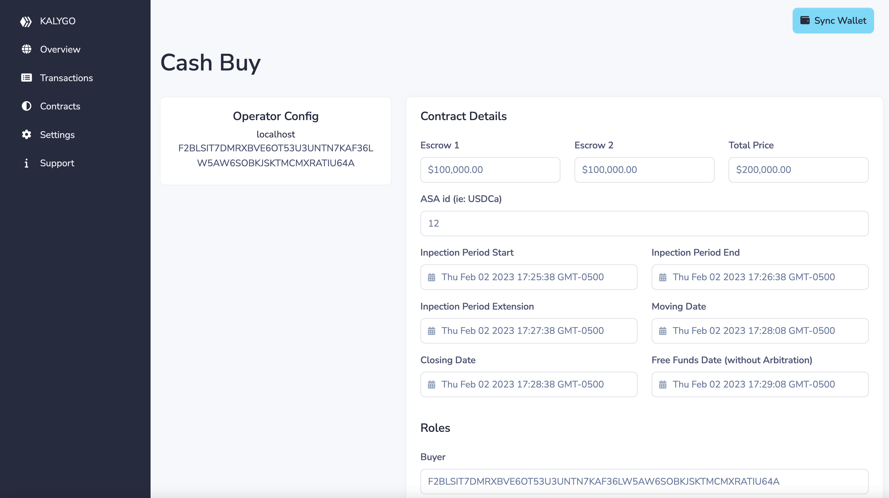Click the Overview globe icon
889x498 pixels.
[27, 49]
